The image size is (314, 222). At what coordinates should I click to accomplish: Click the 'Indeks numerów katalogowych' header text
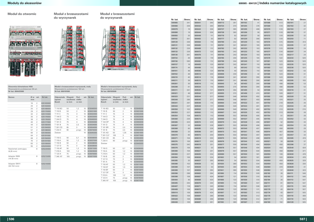(283, 3)
